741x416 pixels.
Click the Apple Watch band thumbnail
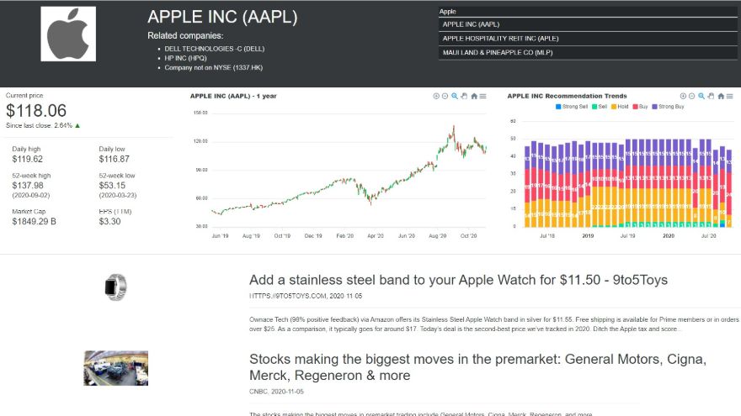click(x=116, y=287)
